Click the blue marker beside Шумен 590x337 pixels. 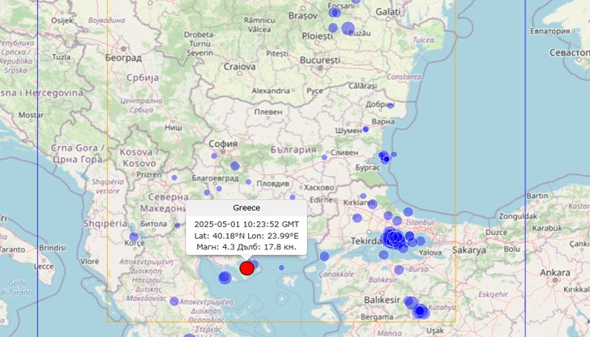coord(366,129)
